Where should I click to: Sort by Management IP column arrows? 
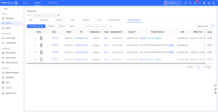pyautogui.click(x=124, y=32)
